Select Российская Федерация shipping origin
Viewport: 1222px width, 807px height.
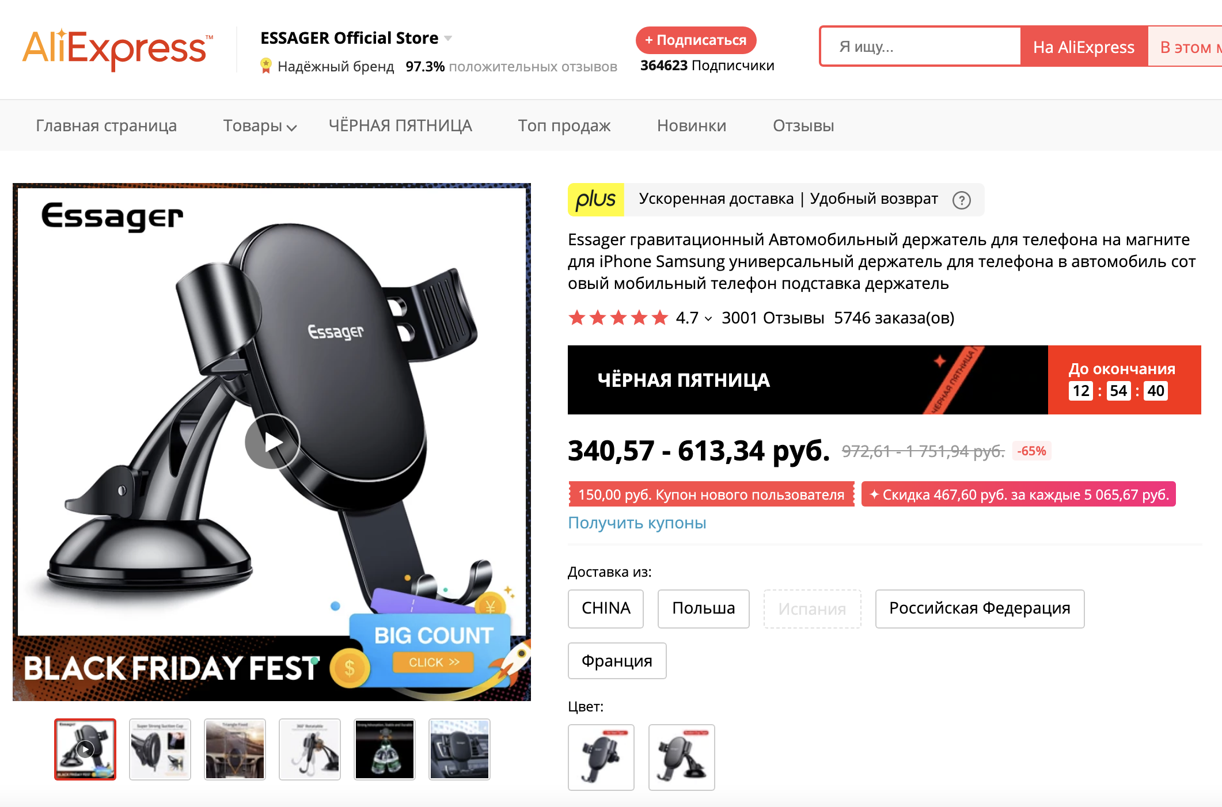click(x=979, y=608)
